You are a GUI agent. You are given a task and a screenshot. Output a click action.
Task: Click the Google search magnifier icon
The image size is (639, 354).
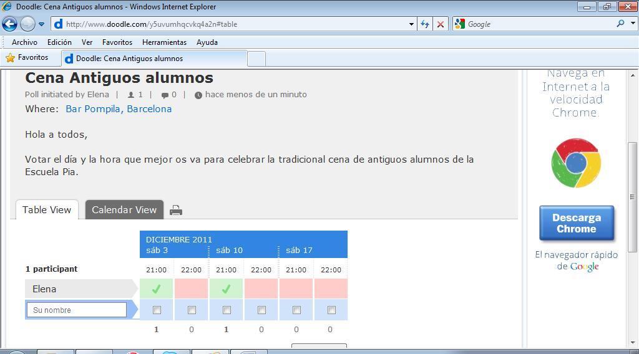(620, 24)
